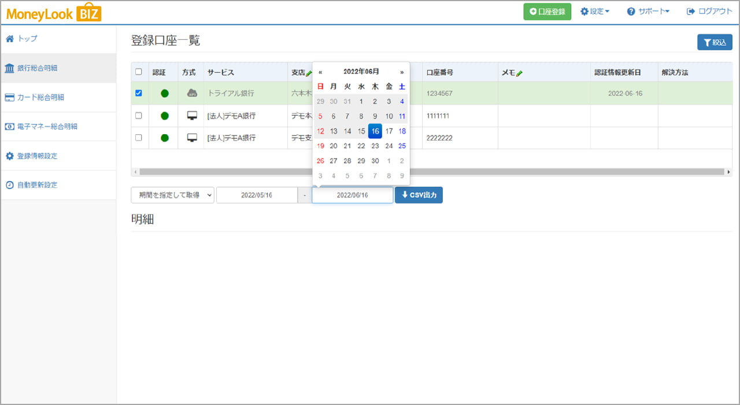Click the end date field 2022/06/16
This screenshot has height=405, width=740.
coord(352,195)
